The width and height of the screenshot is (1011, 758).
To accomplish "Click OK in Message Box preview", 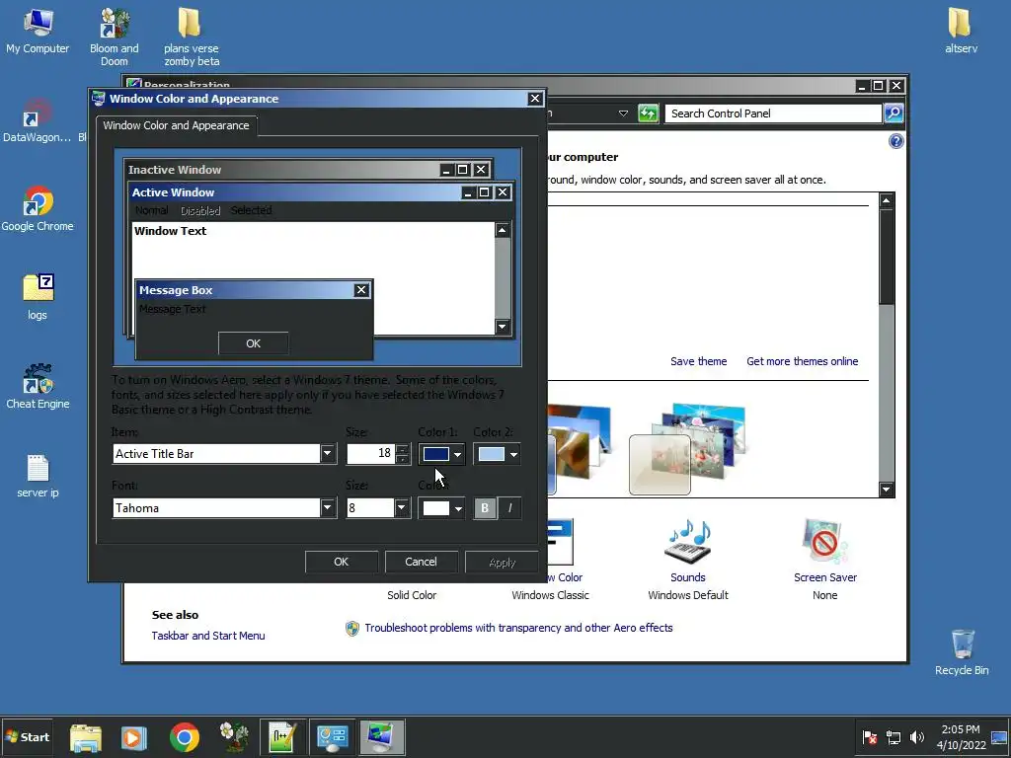I will click(254, 343).
